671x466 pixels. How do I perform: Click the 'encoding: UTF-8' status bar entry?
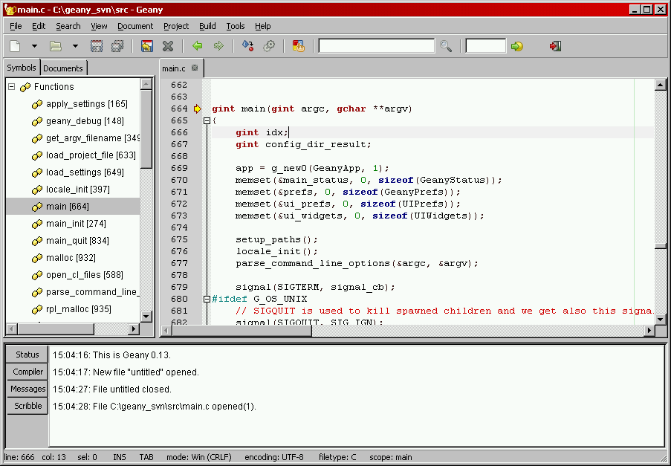[x=274, y=457]
